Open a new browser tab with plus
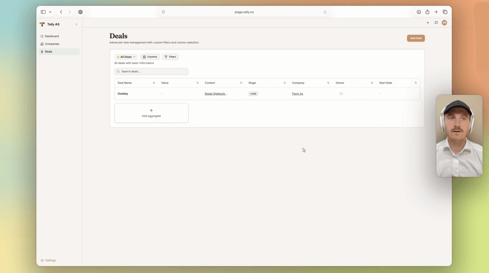The image size is (489, 273). pos(436,12)
